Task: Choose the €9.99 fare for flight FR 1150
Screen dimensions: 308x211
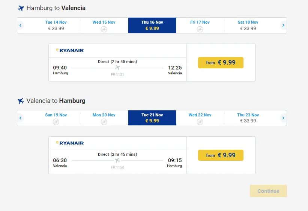Action: click(x=221, y=155)
